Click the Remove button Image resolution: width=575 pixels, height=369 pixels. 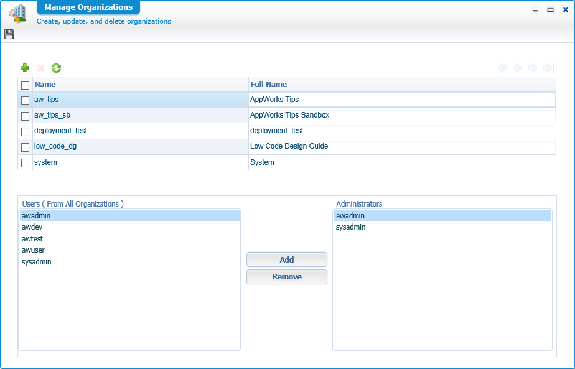click(287, 277)
